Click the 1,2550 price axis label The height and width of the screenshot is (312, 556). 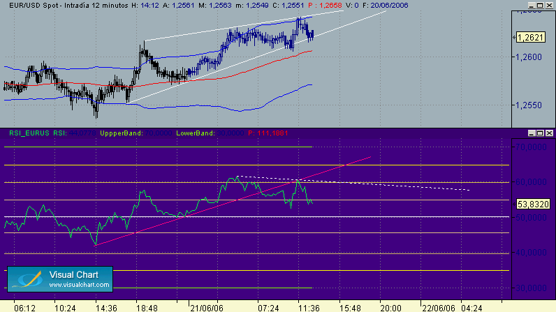529,105
